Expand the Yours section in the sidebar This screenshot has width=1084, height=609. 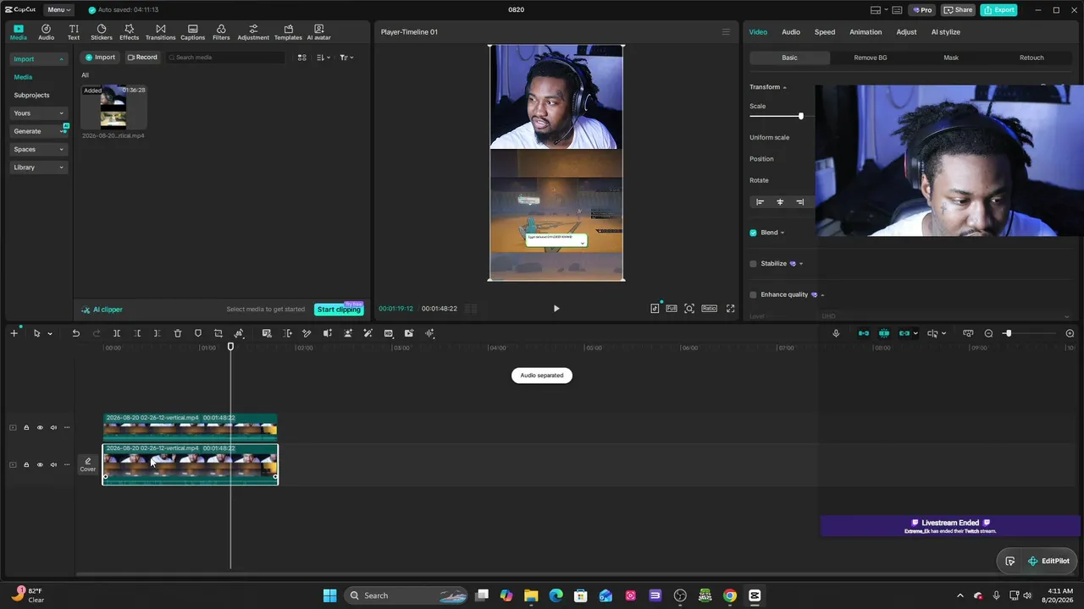point(39,113)
